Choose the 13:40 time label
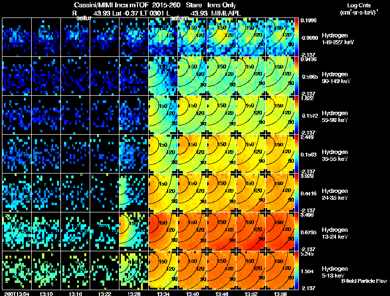Screen dimensions: 390x296 (x=193, y=294)
